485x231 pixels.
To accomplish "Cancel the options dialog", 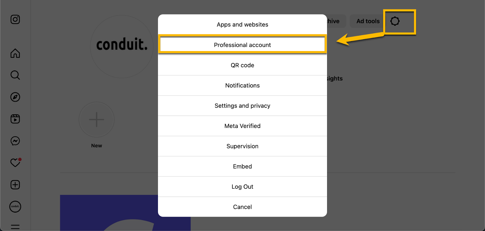I will [x=242, y=207].
